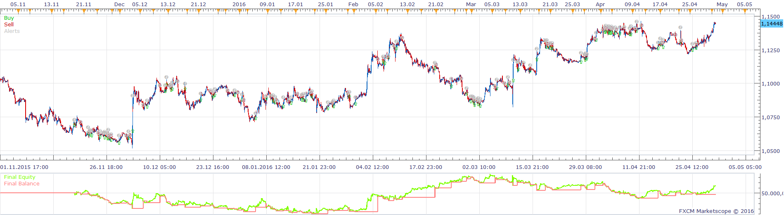Click the 09.01 top date label
This screenshot has height=215, width=784.
click(x=267, y=5)
